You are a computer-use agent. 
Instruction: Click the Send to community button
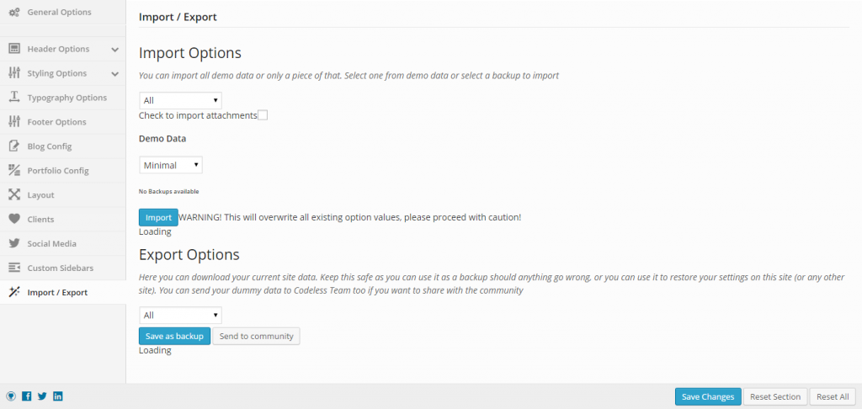[256, 336]
